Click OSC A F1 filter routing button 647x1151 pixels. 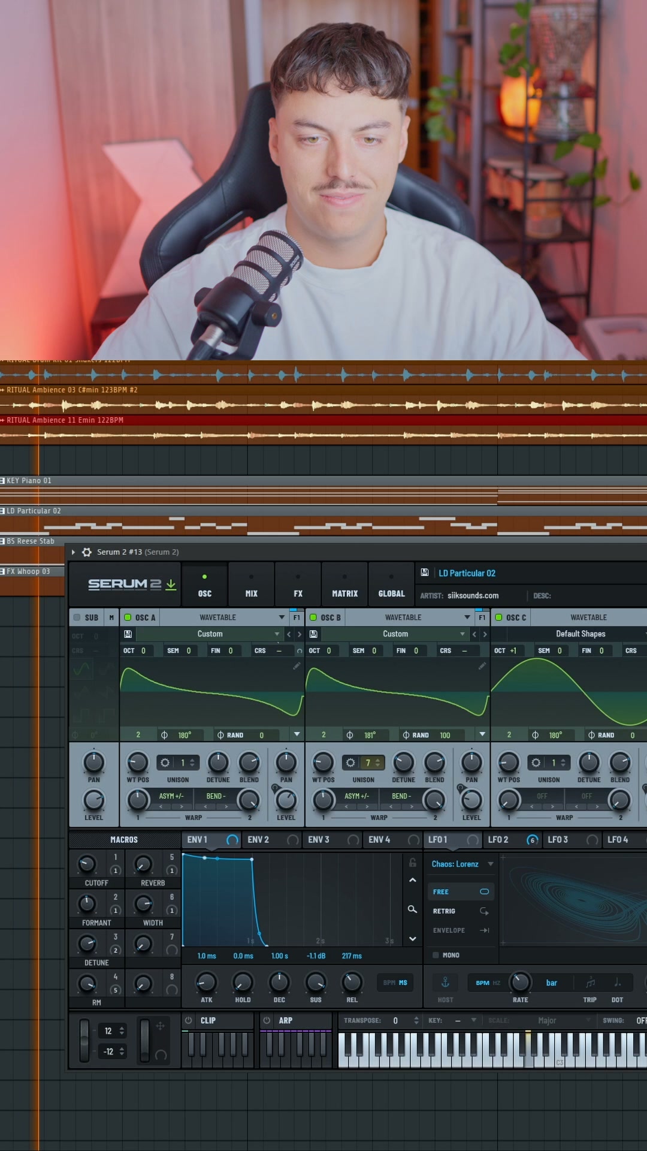coord(297,617)
